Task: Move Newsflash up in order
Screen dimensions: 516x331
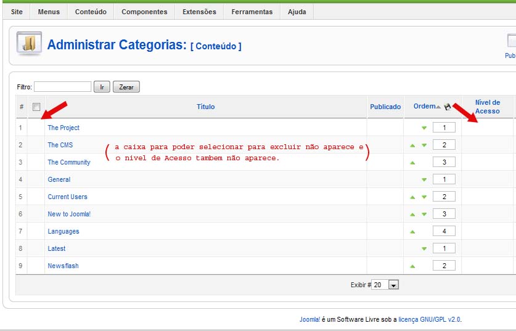Action: (x=412, y=266)
